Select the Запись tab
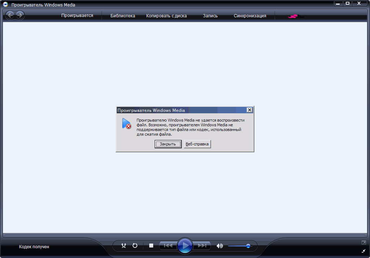The image size is (370, 258). tap(210, 16)
